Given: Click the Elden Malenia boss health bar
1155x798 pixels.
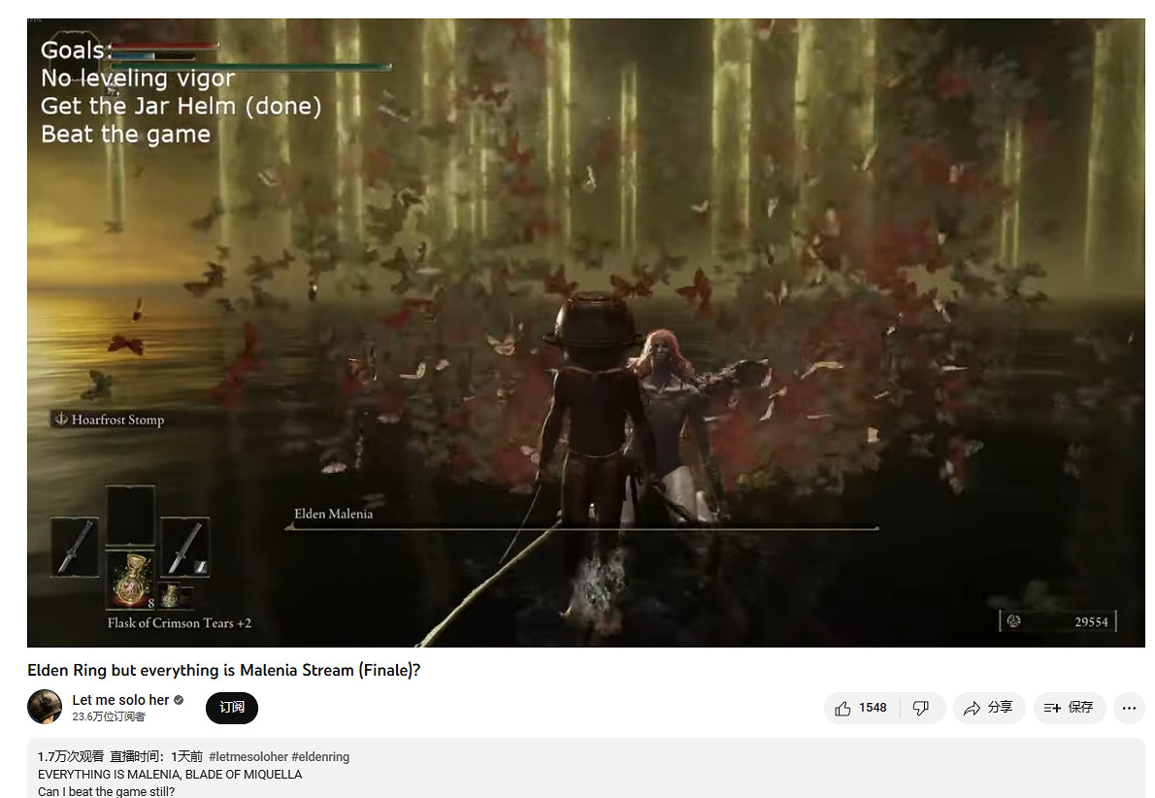Looking at the screenshot, I should (582, 528).
